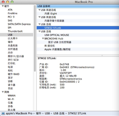The image size is (119, 116).
Task: Open 以太网卡 in the sidebar
Action: [13, 38]
